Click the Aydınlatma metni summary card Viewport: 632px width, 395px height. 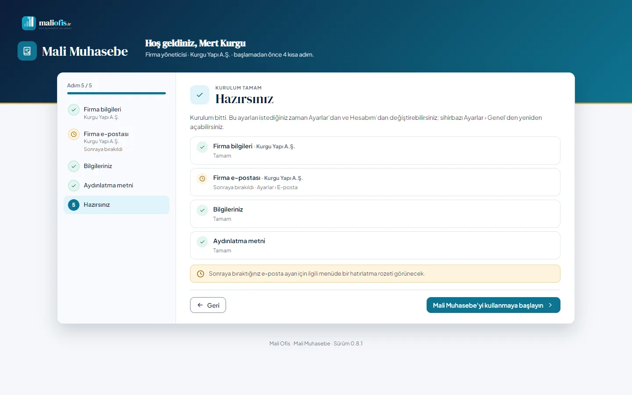tap(375, 245)
